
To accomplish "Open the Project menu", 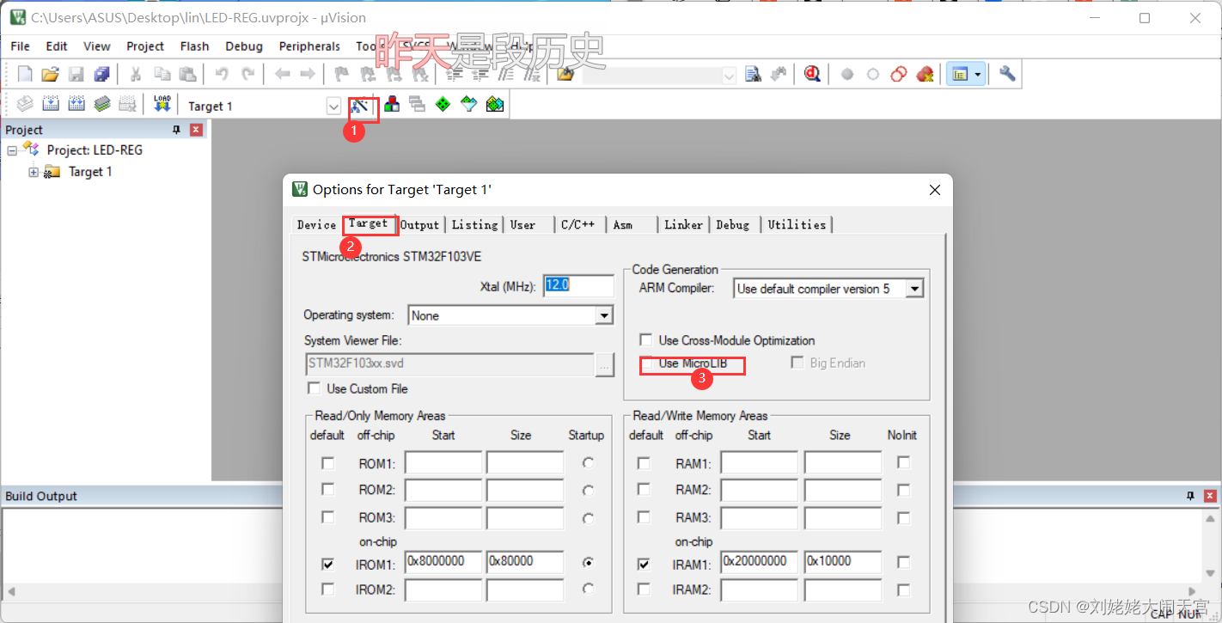I will (x=145, y=46).
